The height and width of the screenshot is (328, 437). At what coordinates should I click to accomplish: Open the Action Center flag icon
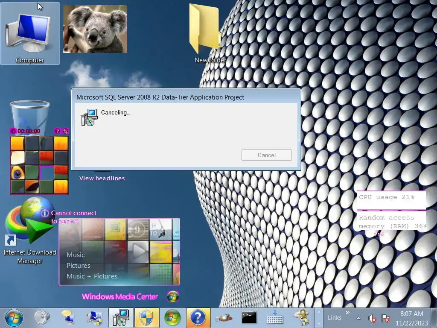(386, 318)
